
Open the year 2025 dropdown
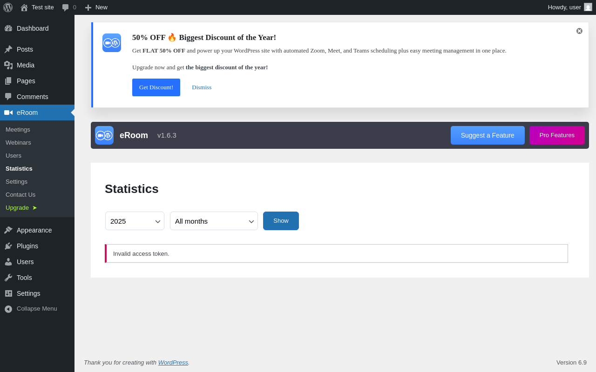135,221
